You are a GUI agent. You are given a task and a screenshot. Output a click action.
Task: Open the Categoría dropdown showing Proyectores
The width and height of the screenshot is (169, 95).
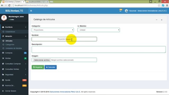[x=53, y=30]
